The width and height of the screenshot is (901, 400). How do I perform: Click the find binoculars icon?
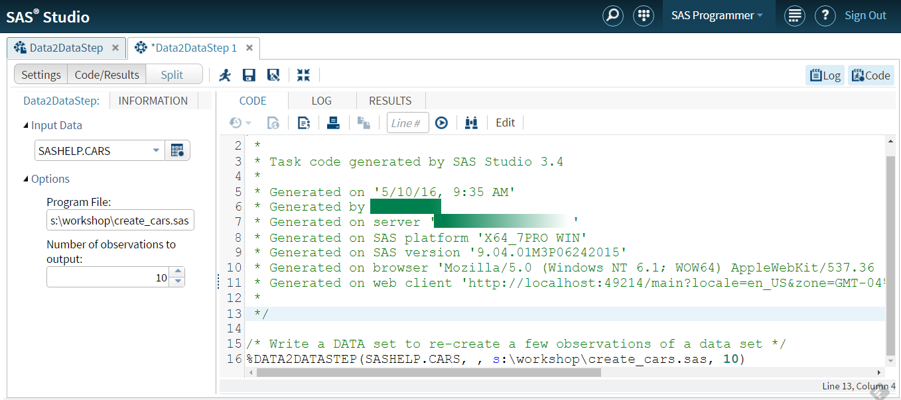tap(472, 123)
